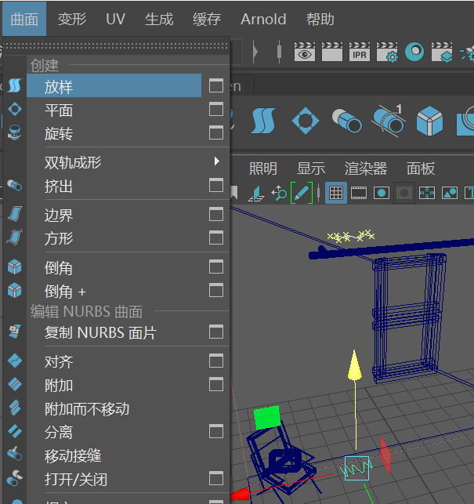Open viewport 面板 menu
The image size is (474, 504).
[421, 169]
